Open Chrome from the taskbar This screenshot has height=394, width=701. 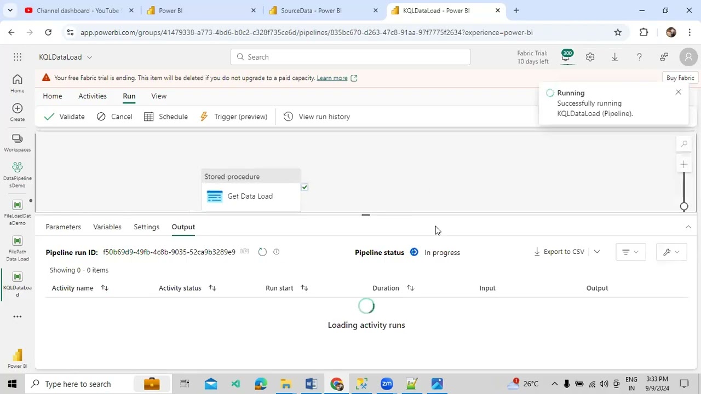point(337,384)
